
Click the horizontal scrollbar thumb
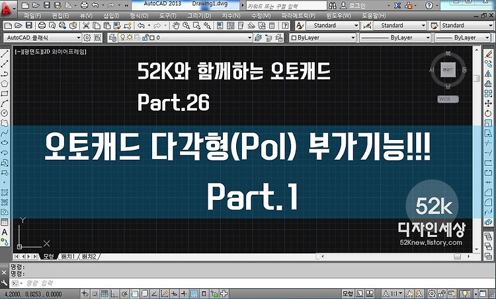point(457,257)
